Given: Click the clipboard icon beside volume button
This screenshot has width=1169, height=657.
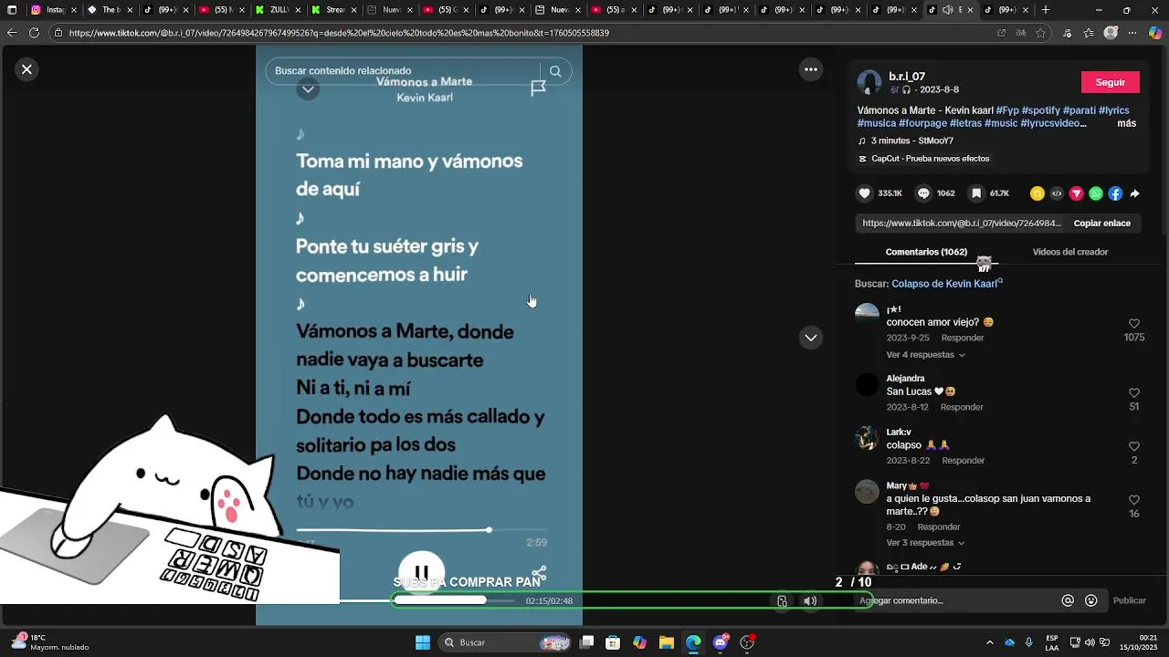Looking at the screenshot, I should click(x=782, y=600).
